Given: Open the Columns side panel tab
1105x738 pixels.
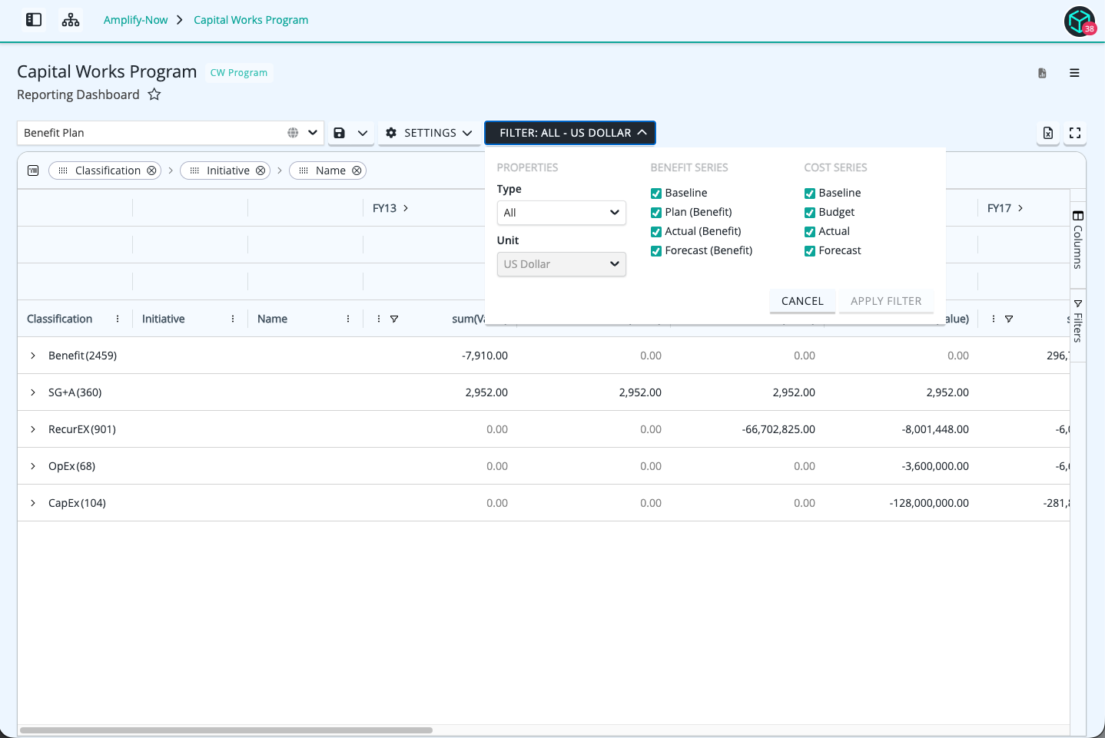Looking at the screenshot, I should click(x=1078, y=240).
